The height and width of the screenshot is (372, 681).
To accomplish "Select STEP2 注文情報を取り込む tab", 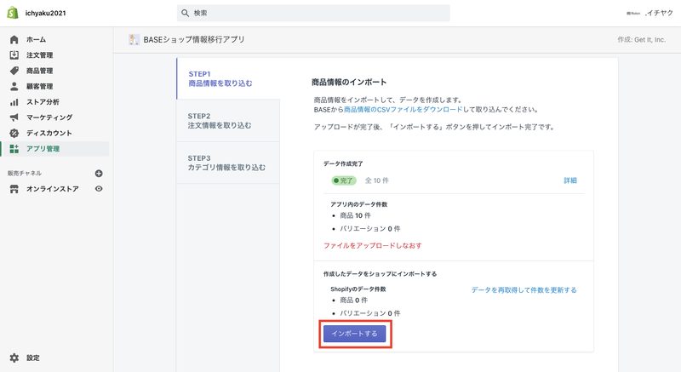I will pos(228,121).
